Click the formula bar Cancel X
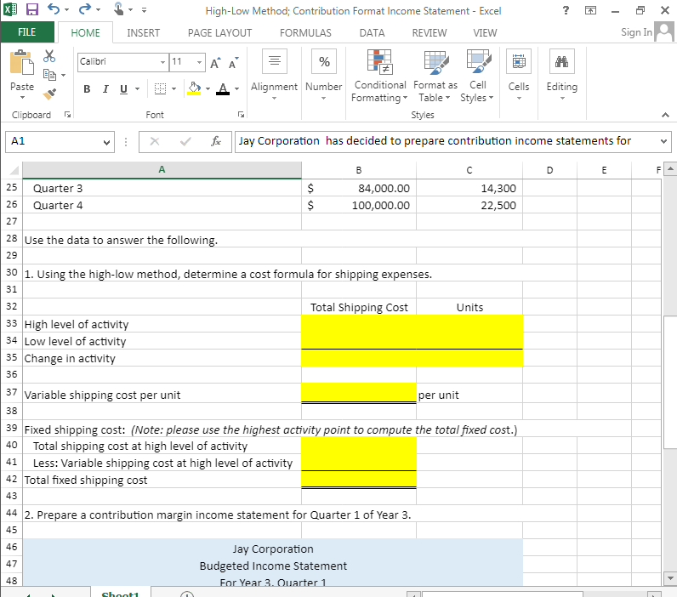Image resolution: width=677 pixels, height=597 pixels. pos(155,141)
